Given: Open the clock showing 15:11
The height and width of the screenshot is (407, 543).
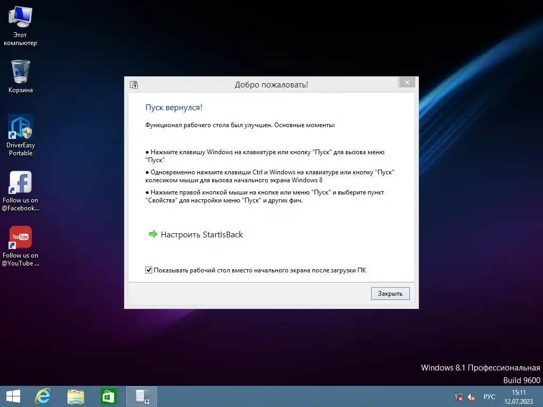Looking at the screenshot, I should (x=519, y=396).
